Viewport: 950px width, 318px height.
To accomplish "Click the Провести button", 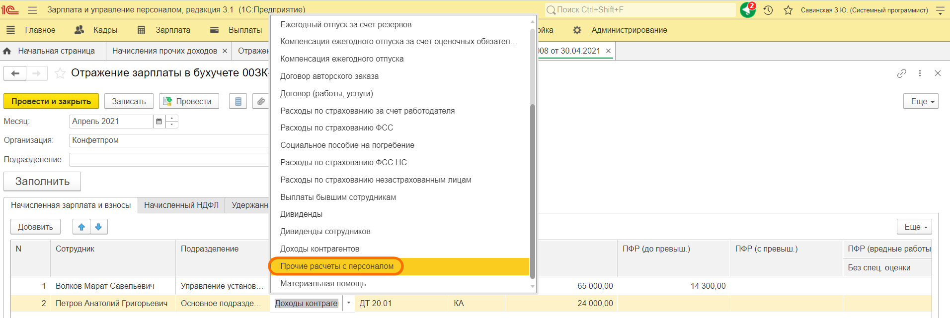I will [189, 101].
